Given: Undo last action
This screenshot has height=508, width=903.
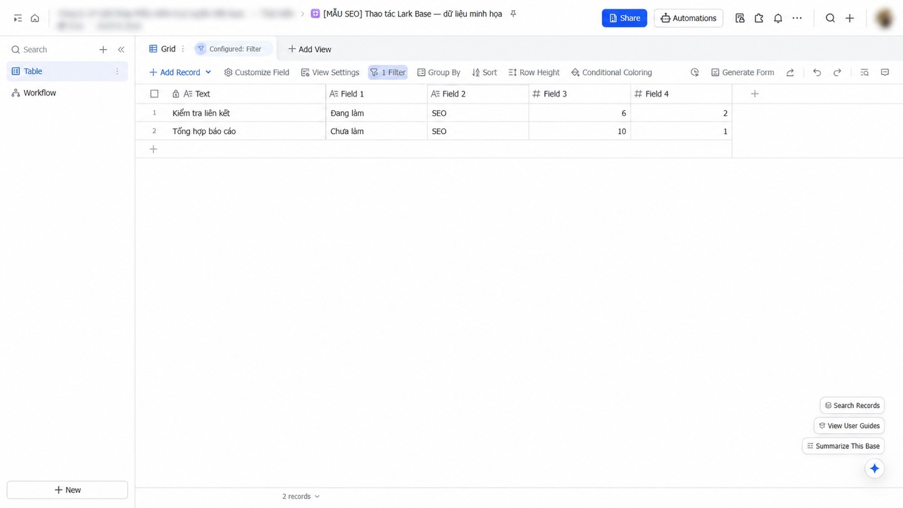Looking at the screenshot, I should point(817,72).
